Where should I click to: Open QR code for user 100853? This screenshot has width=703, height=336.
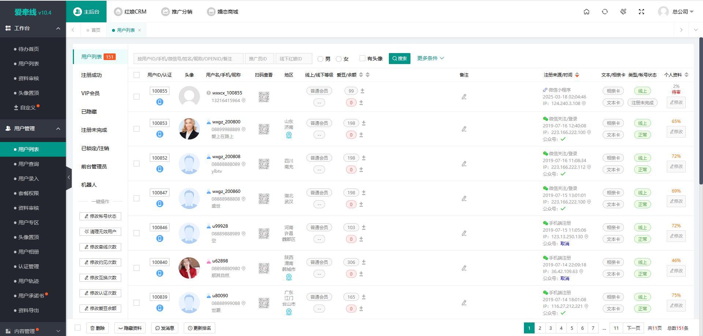(x=264, y=129)
